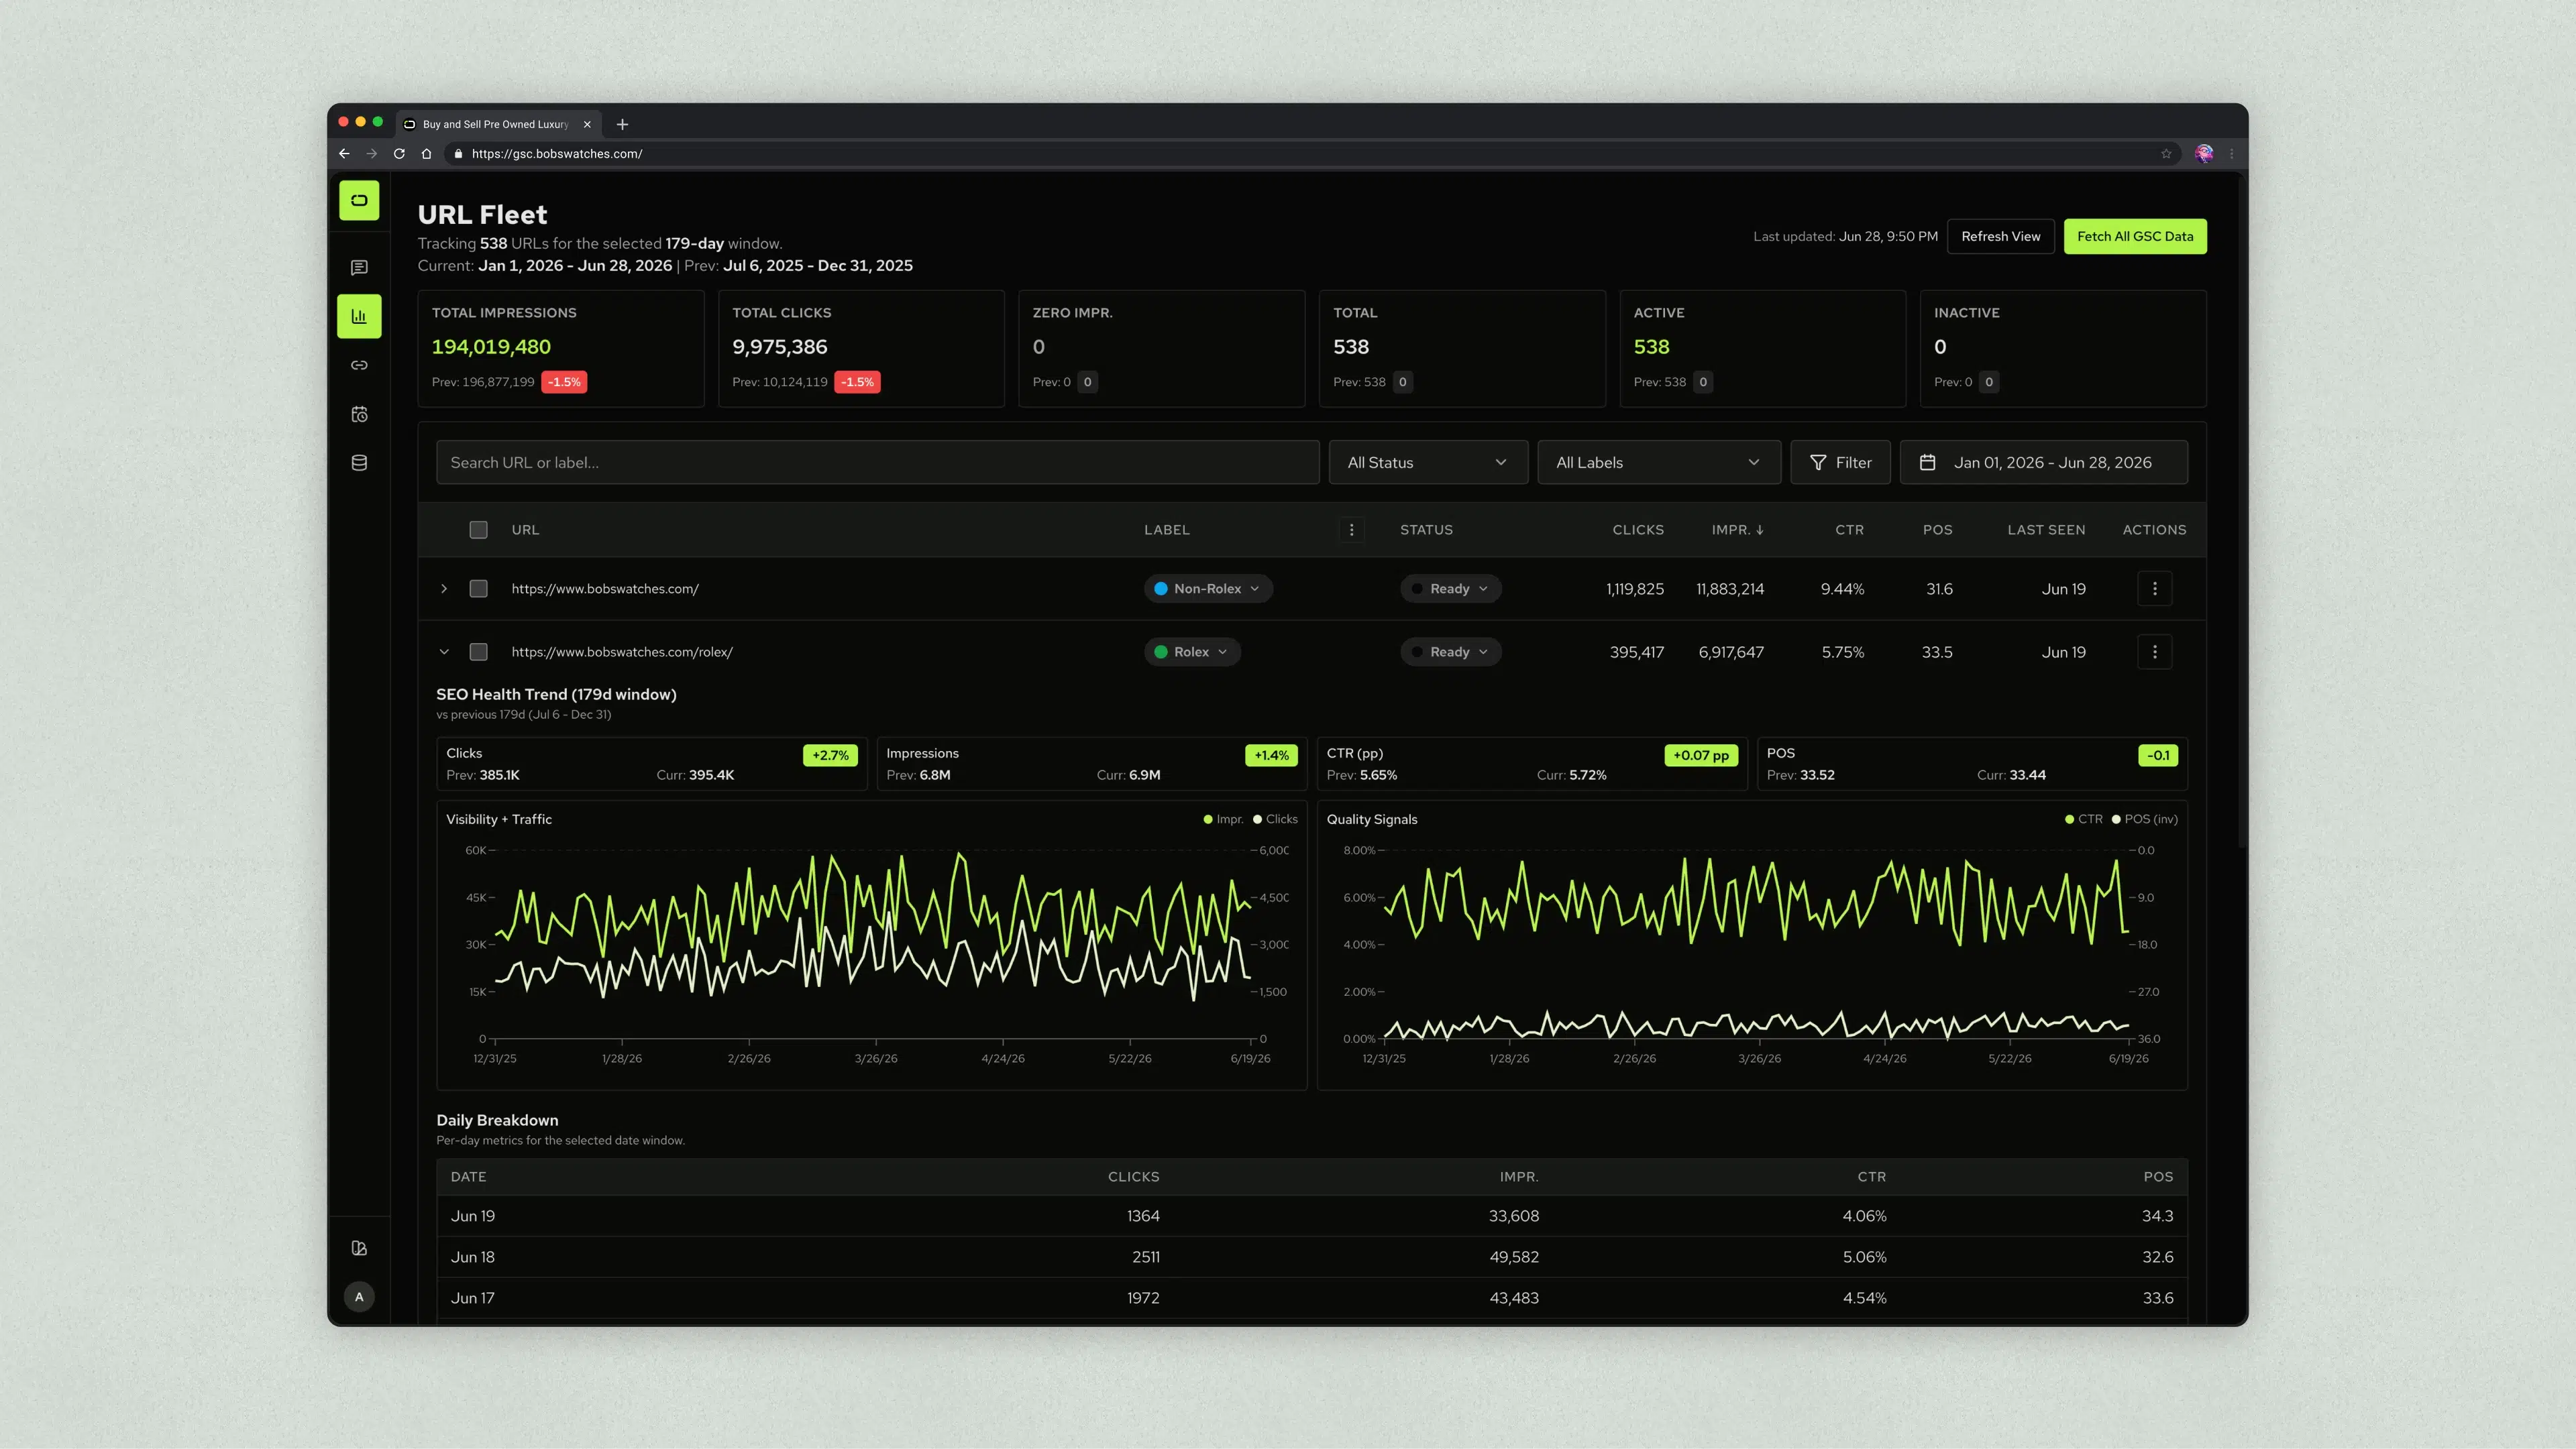Focus the Search URL or label field
This screenshot has width=2576, height=1449.
[x=878, y=463]
